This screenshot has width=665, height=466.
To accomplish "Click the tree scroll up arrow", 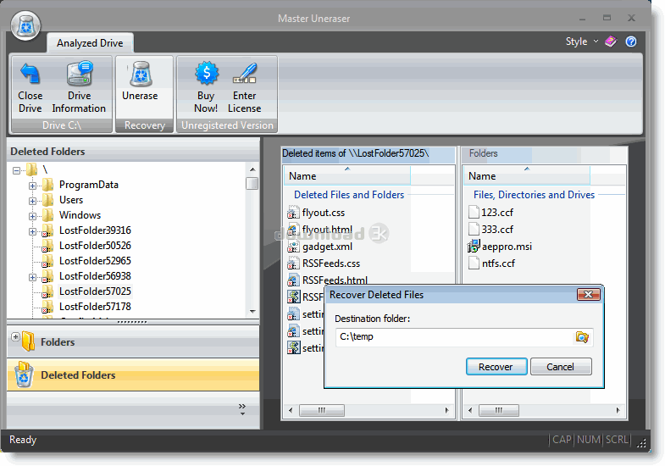I will pyautogui.click(x=252, y=169).
